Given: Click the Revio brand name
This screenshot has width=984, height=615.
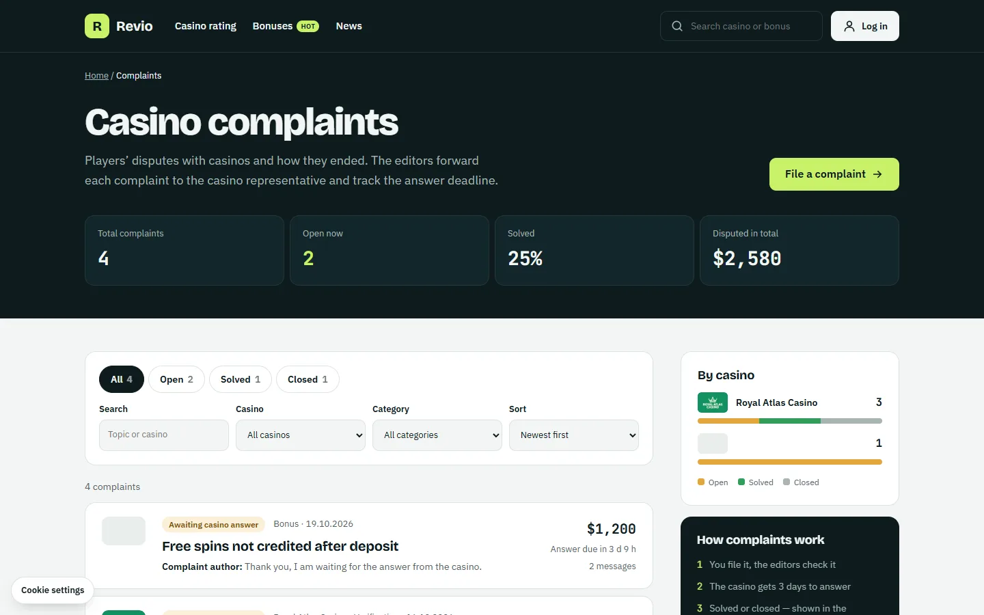Looking at the screenshot, I should tap(135, 26).
